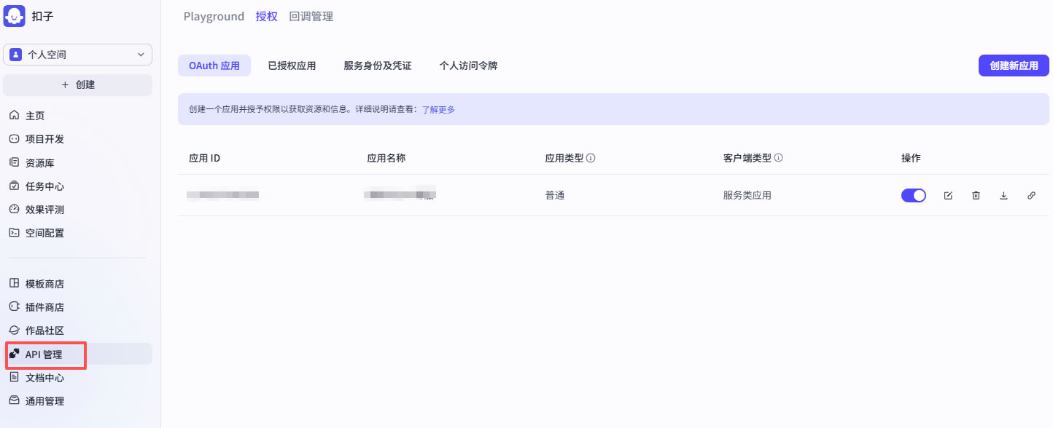Click the link icon in 操作
Image resolution: width=1053 pixels, height=428 pixels.
coord(1031,195)
